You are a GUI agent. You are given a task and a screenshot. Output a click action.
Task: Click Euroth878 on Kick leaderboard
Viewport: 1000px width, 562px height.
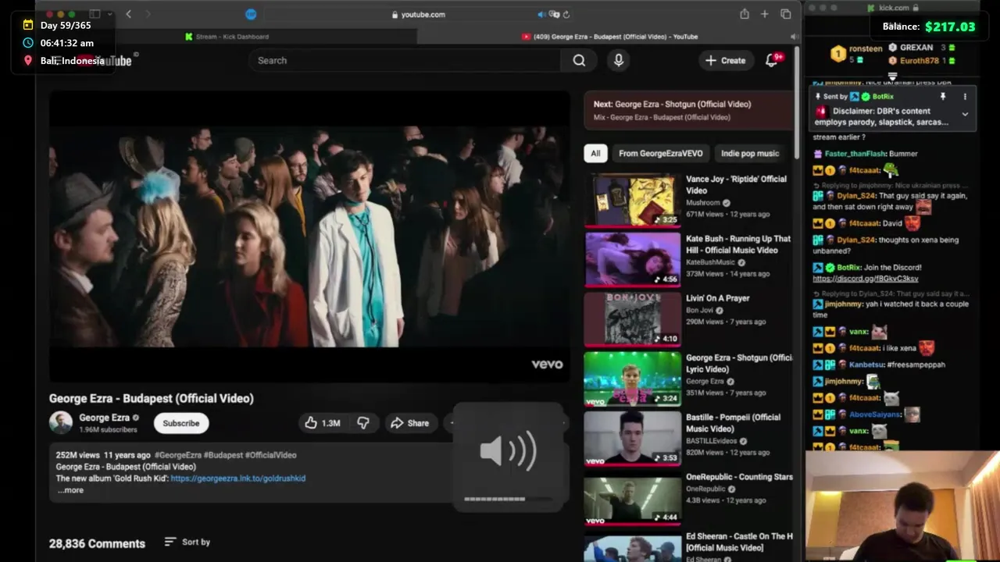point(920,60)
